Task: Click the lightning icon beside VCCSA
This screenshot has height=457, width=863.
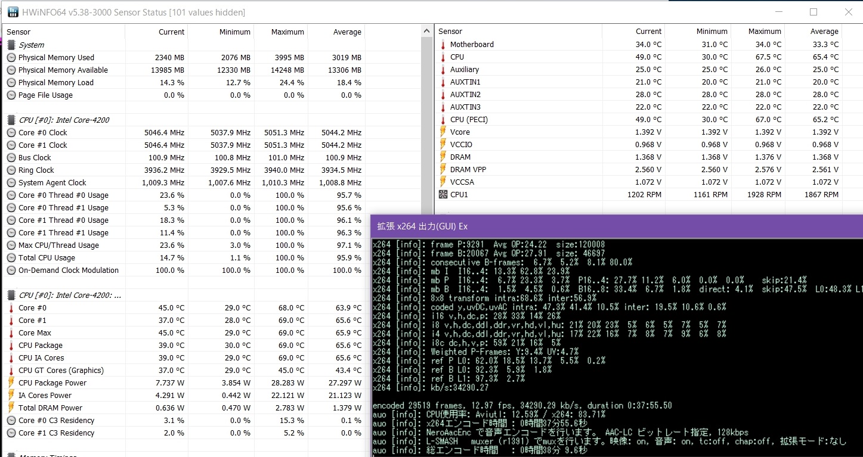Action: (x=443, y=182)
